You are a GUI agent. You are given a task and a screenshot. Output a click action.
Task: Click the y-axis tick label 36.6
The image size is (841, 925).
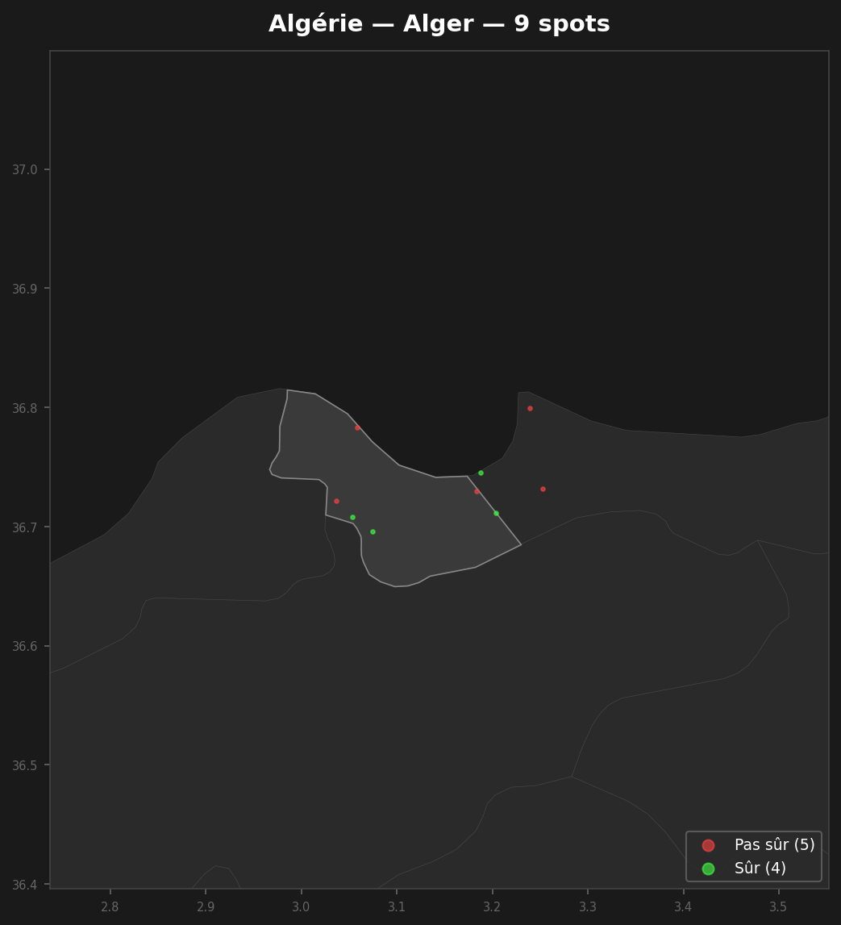[x=25, y=647]
